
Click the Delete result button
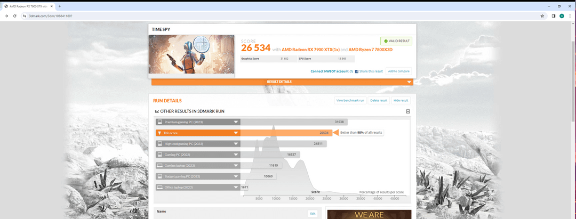tap(379, 101)
